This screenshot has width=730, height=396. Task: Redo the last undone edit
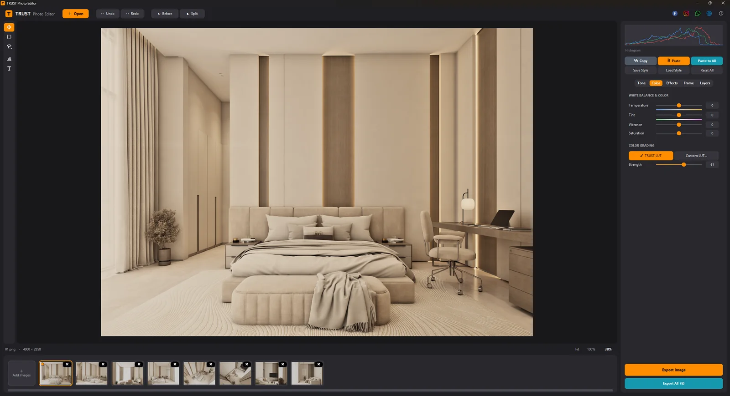(132, 14)
